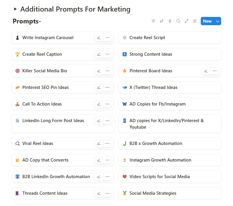Click edit icon on Call To Action Ideas
The width and height of the screenshot is (233, 206).
click(x=99, y=104)
